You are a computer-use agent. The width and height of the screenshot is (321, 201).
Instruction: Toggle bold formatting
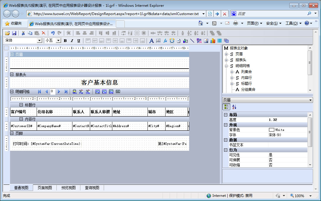click(65, 41)
